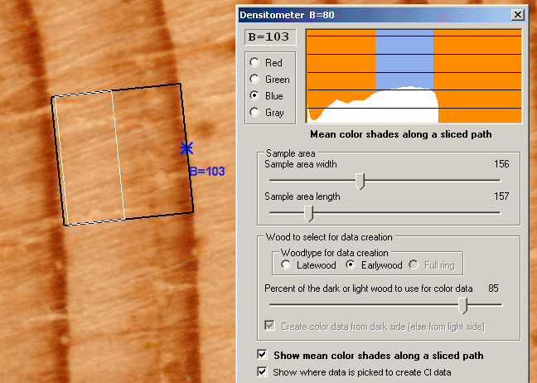Click the Sample area width value 156

pos(501,164)
